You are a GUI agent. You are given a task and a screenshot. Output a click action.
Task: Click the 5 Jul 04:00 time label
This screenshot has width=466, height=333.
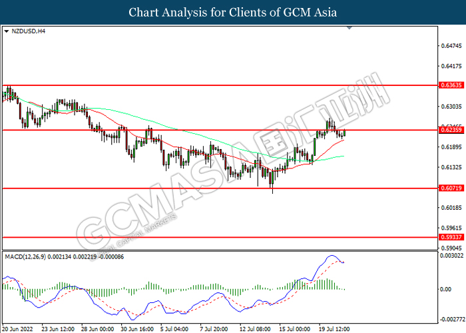(x=174, y=329)
